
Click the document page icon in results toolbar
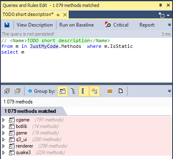(x=121, y=91)
